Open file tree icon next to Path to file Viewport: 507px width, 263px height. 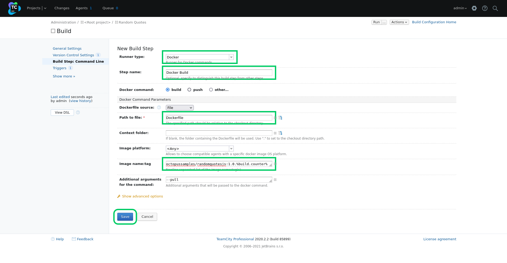point(280,118)
